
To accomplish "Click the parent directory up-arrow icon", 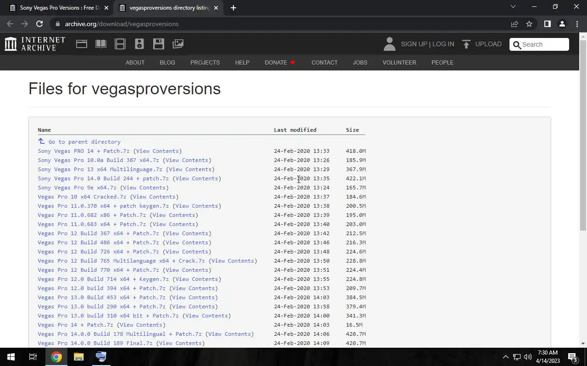I will point(41,141).
